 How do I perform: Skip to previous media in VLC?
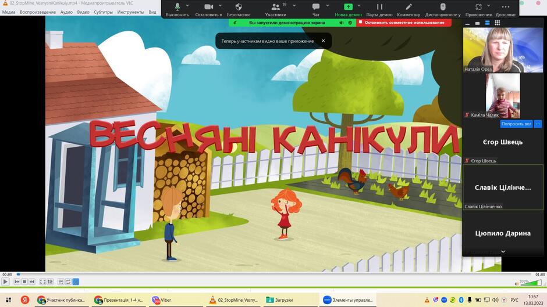17,281
